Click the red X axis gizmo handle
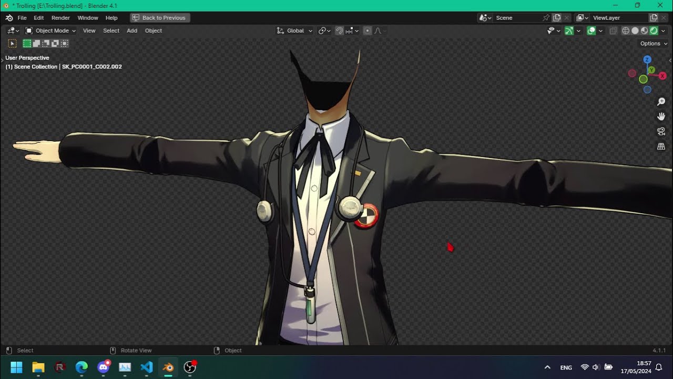673x379 pixels. point(662,76)
